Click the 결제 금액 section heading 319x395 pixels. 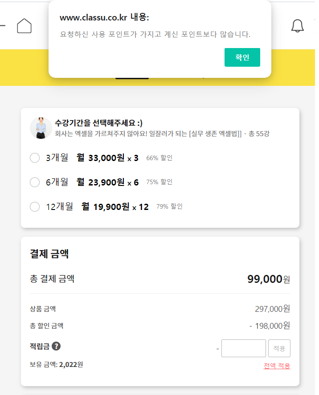point(49,254)
